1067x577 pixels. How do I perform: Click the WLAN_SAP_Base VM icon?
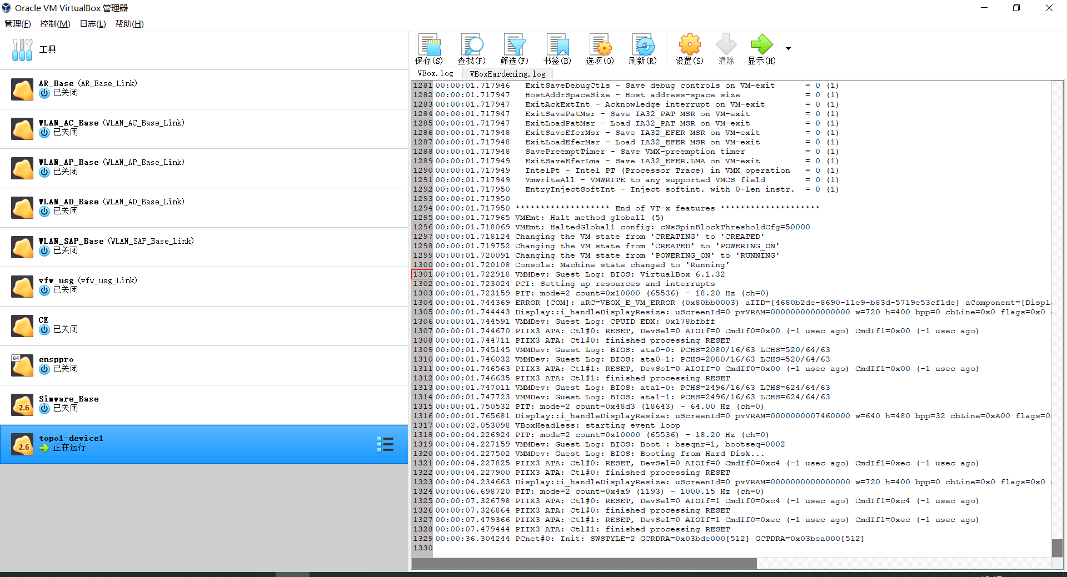[x=22, y=247]
